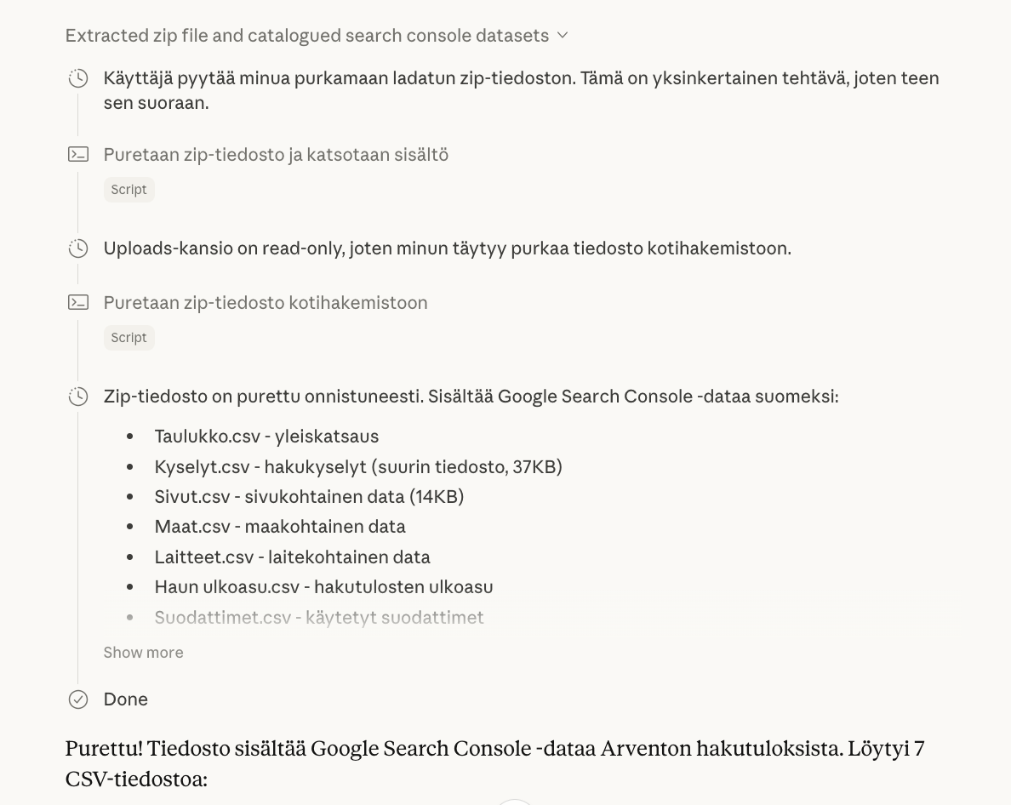Viewport: 1011px width, 805px height.
Task: Click the 'Extracted zip file and catalogued search console datasets' title
Action: pos(306,36)
